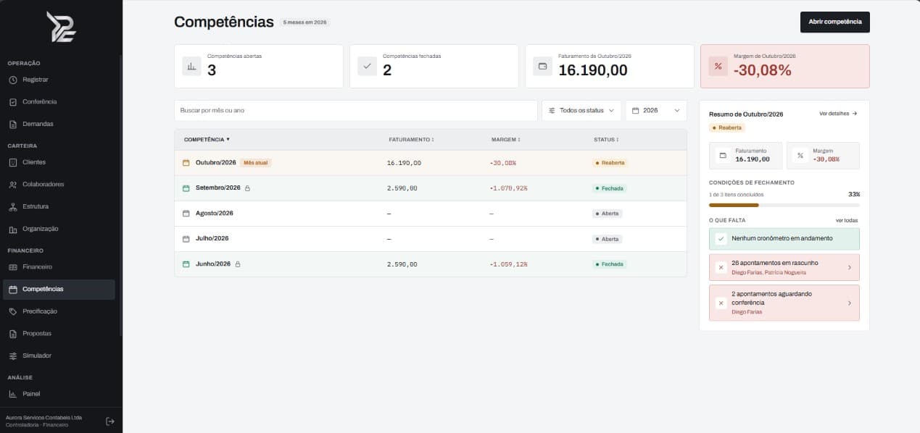920x433 pixels.
Task: Click the lock icon beside Junho/2026
Action: pos(238,264)
